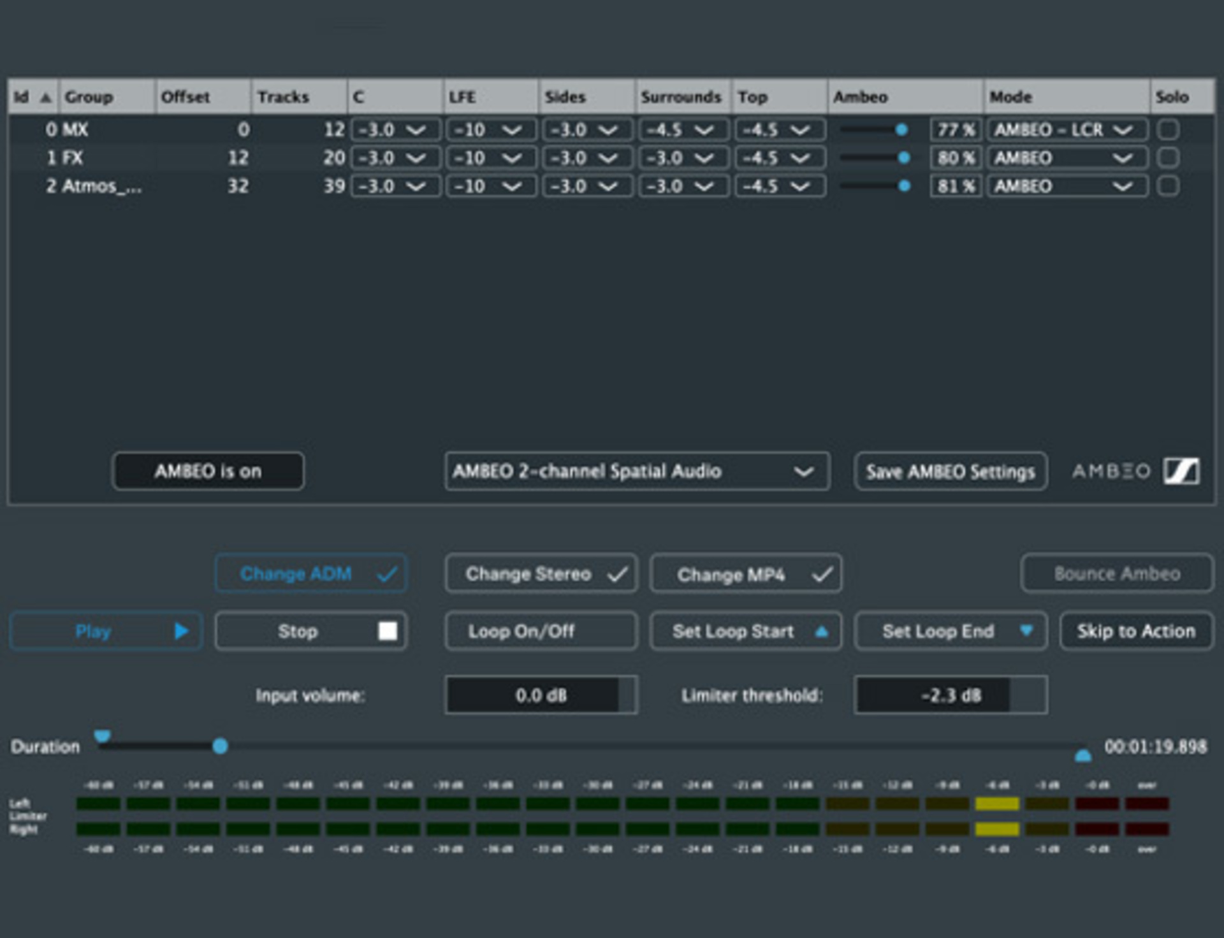
Task: Click the Set Loop Start up-arrow icon
Action: click(822, 631)
